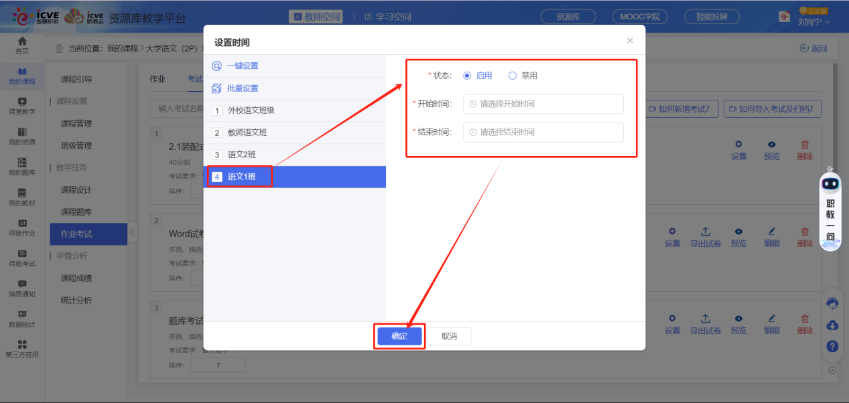Cancel the dialog with 取消

449,336
